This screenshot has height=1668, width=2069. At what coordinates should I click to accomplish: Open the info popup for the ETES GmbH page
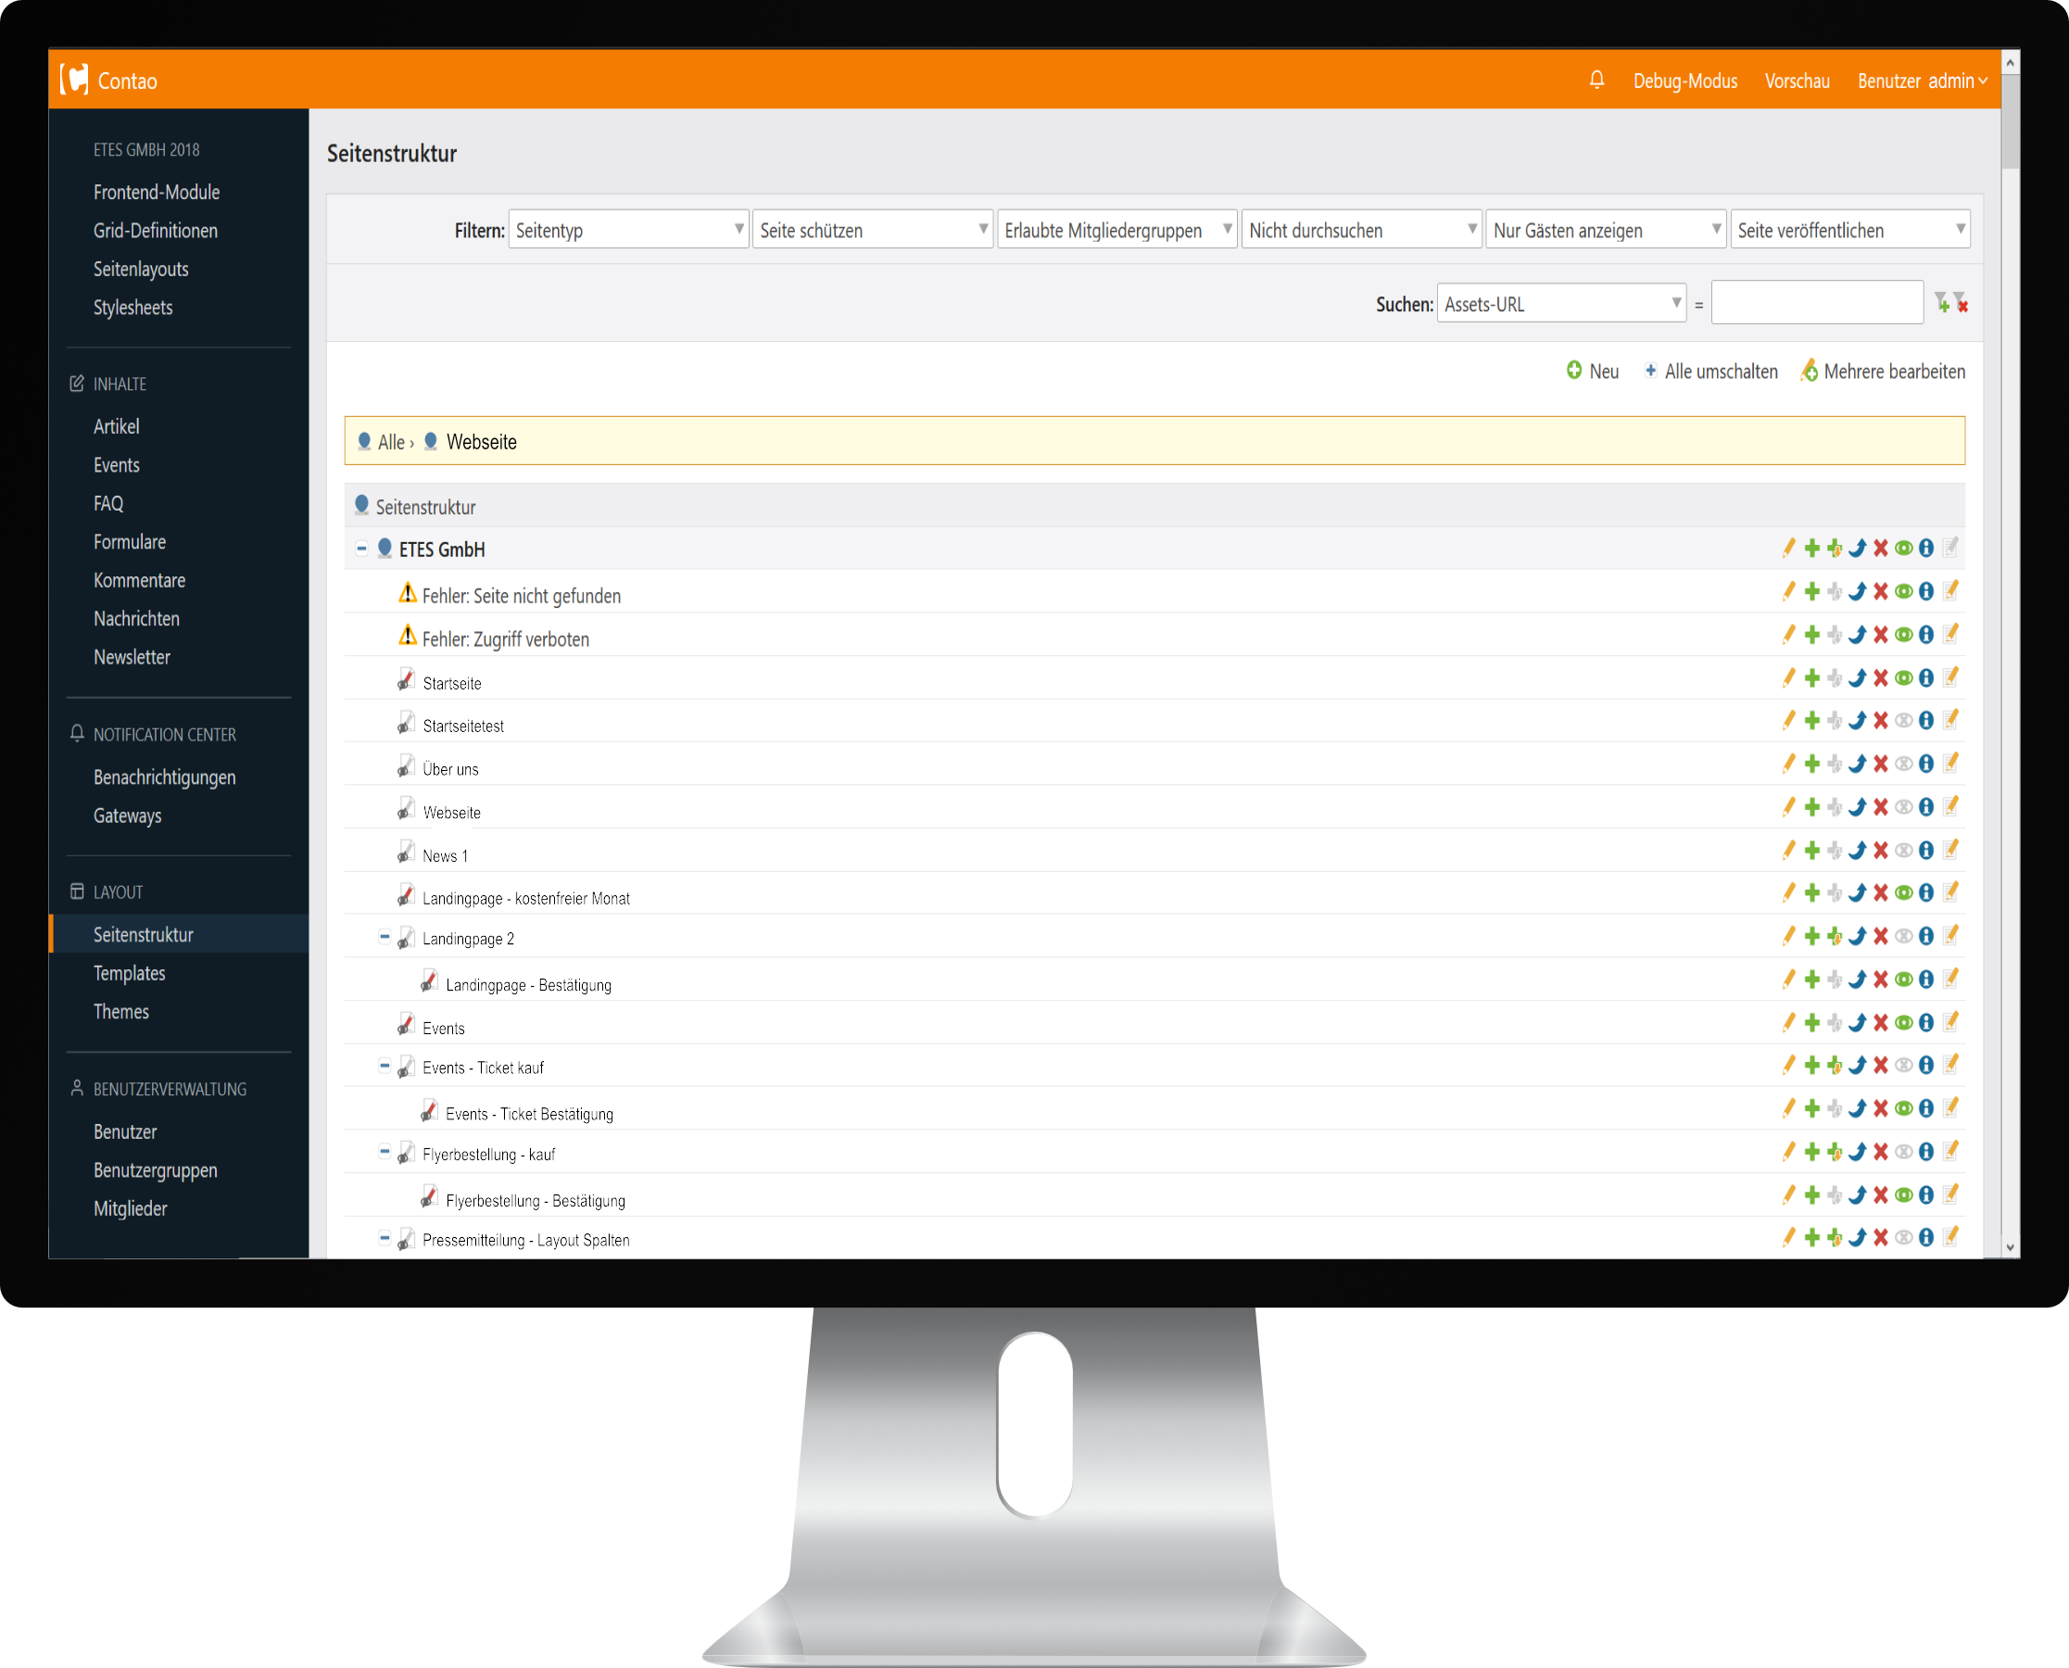tap(1927, 548)
